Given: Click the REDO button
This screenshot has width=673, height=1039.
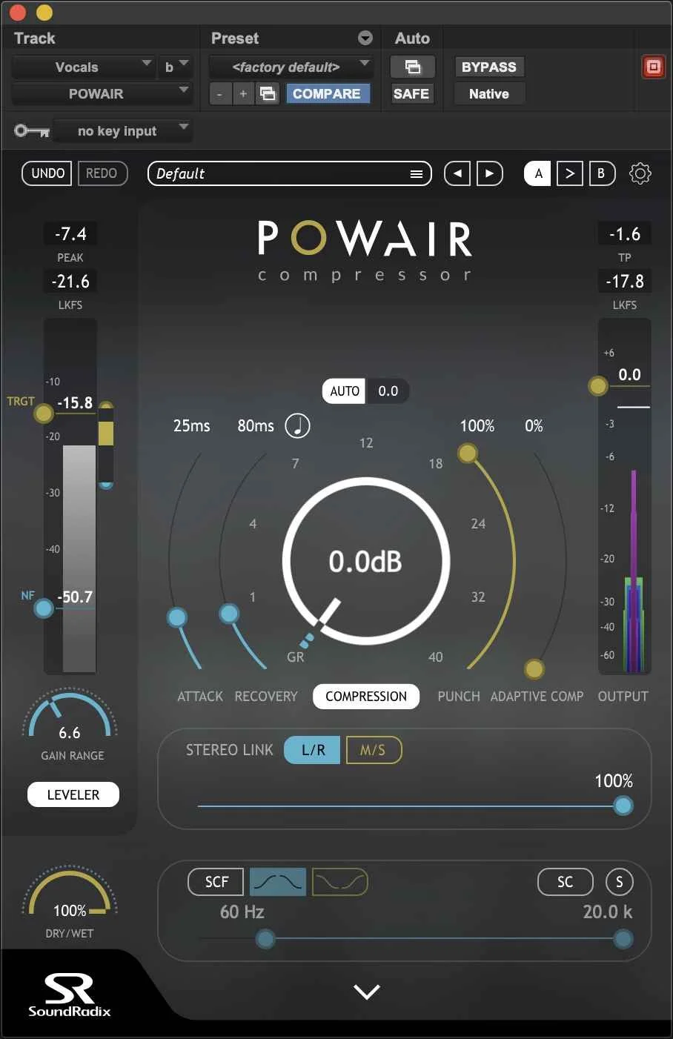Looking at the screenshot, I should pos(102,173).
